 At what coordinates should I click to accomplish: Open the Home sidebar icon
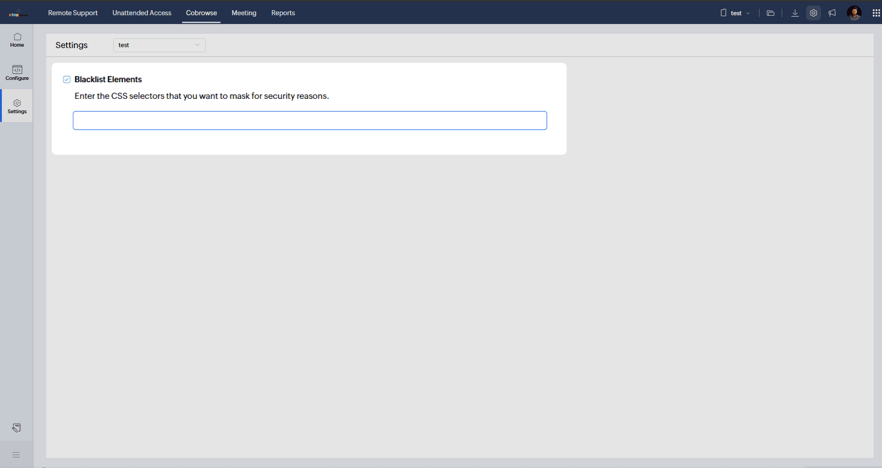click(17, 40)
